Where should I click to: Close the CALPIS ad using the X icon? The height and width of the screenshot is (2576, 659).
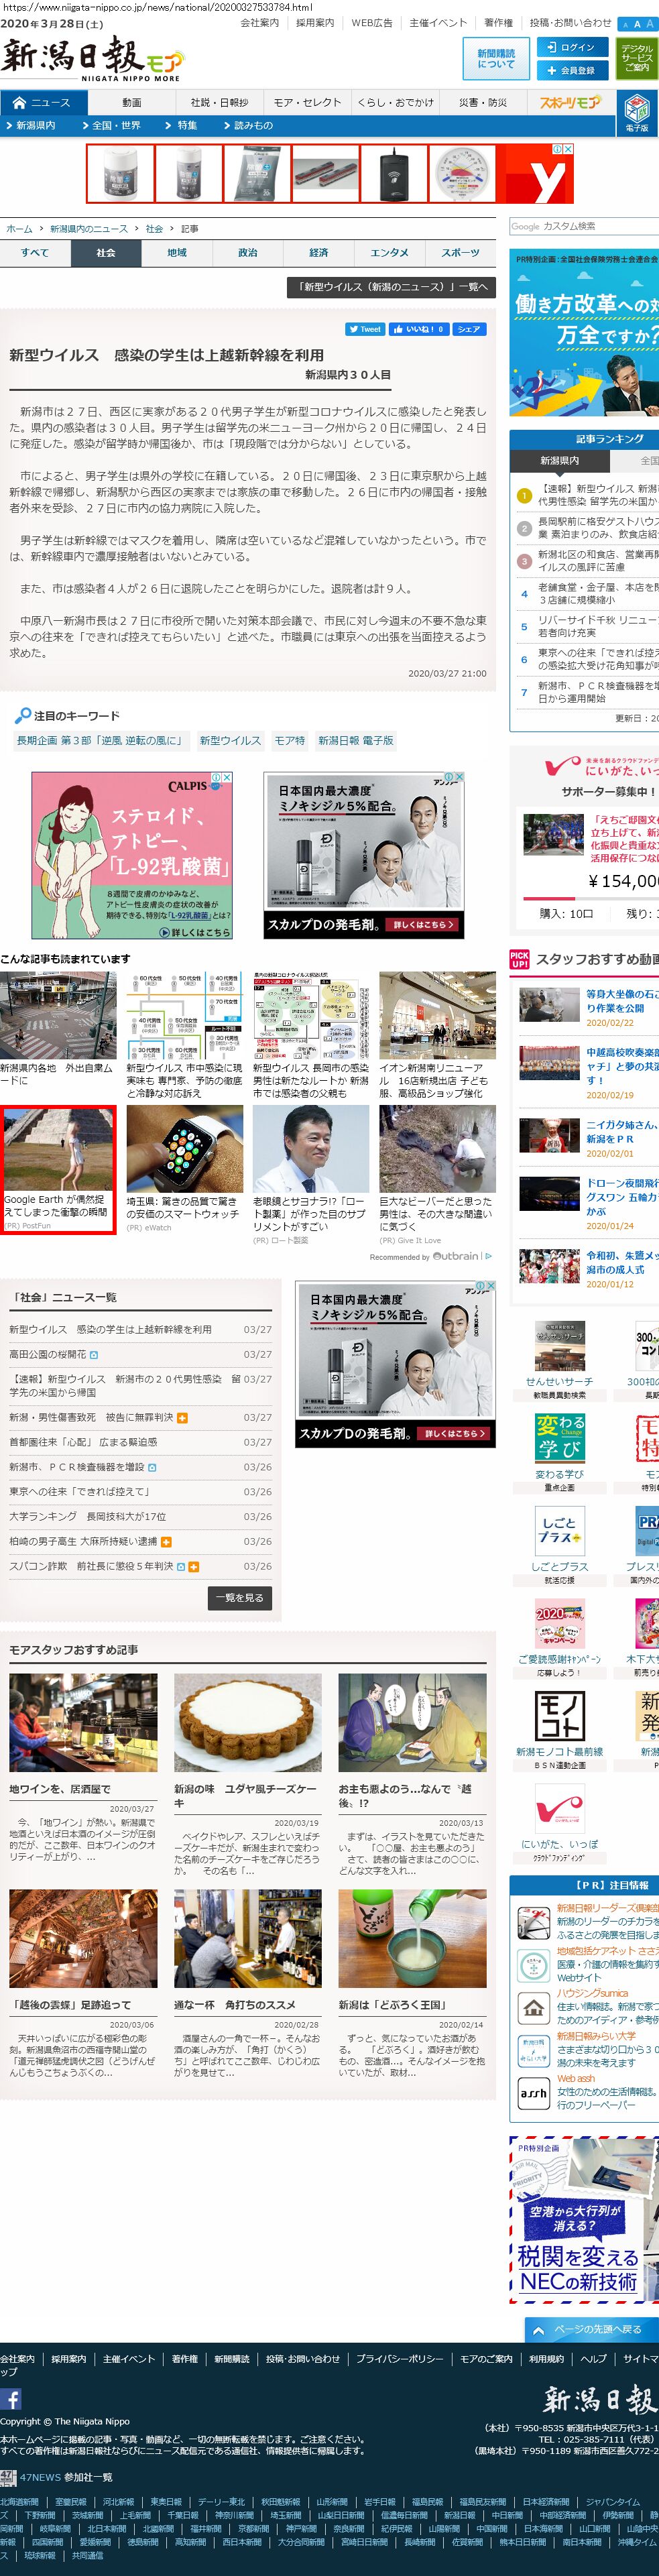pyautogui.click(x=227, y=777)
